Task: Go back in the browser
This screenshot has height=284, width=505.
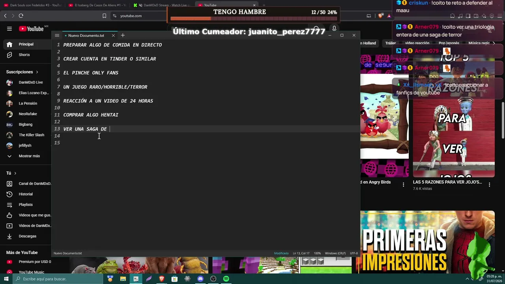Action: 5,16
